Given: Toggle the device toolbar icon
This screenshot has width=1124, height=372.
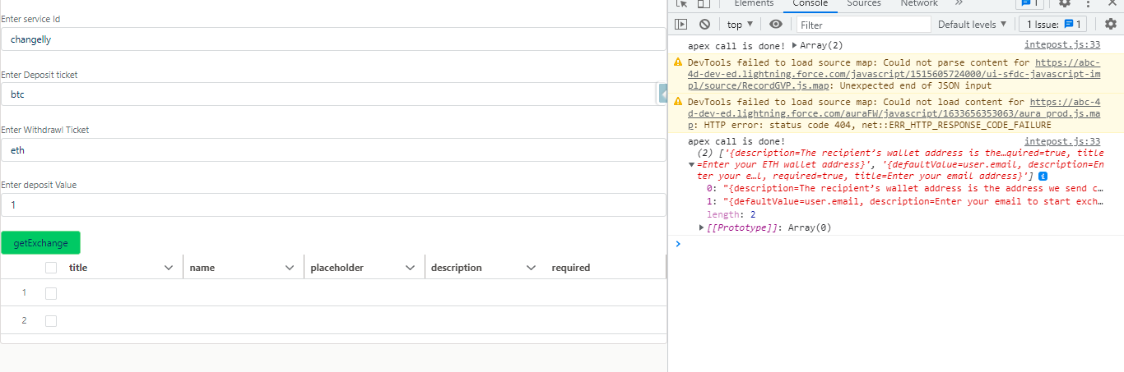Looking at the screenshot, I should [704, 4].
